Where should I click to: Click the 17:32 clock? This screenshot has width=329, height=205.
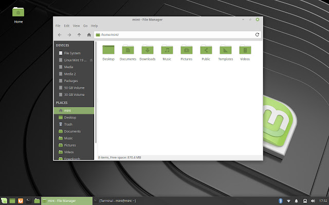[323, 201]
